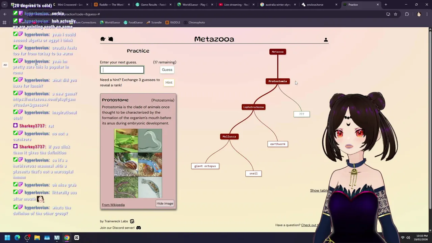The width and height of the screenshot is (432, 243).
Task: Select the Mollusca tree node
Action: [229, 137]
